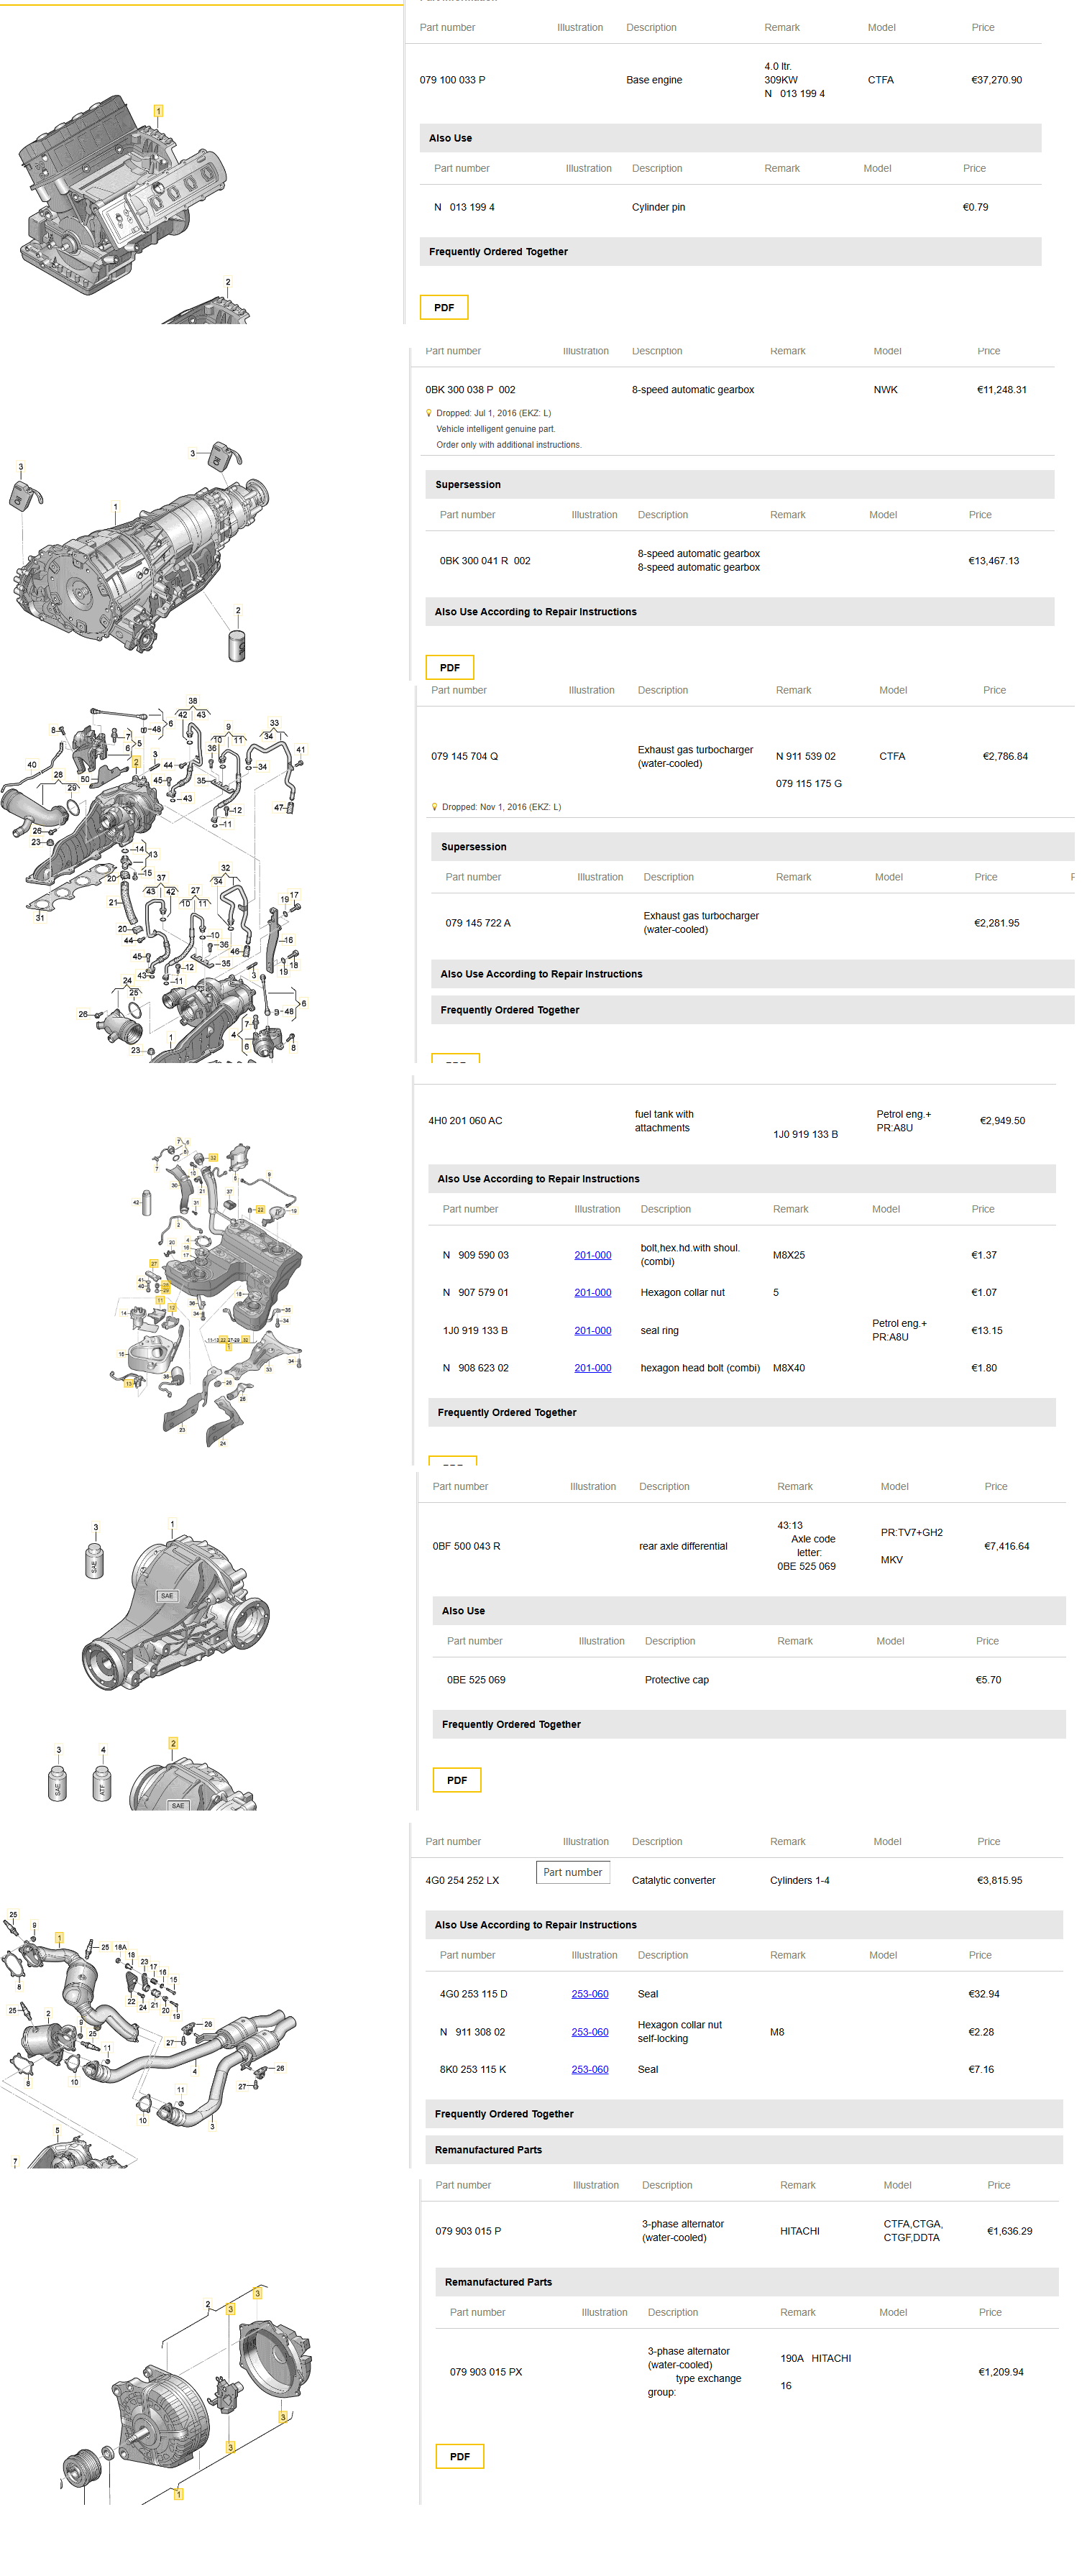
Task: Click the Dropped: Nov 1, 2016 notice
Action: (501, 807)
